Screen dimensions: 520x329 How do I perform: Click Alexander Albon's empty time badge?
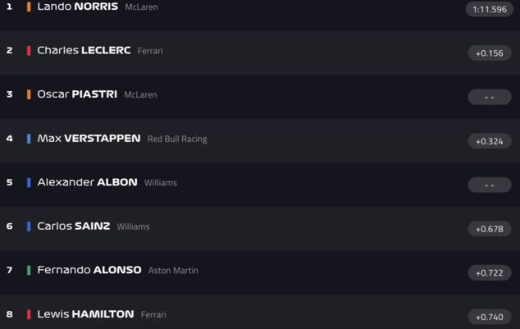tap(490, 185)
